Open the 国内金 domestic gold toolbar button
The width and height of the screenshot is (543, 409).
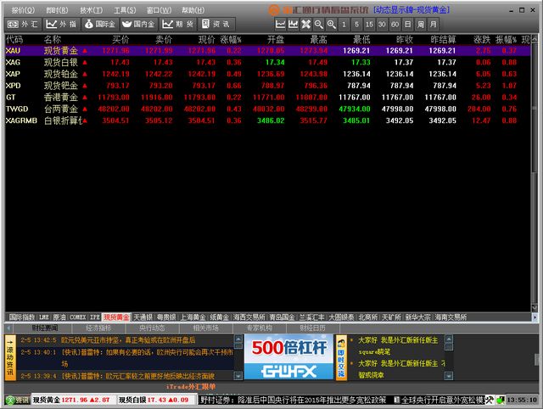pyautogui.click(x=139, y=25)
